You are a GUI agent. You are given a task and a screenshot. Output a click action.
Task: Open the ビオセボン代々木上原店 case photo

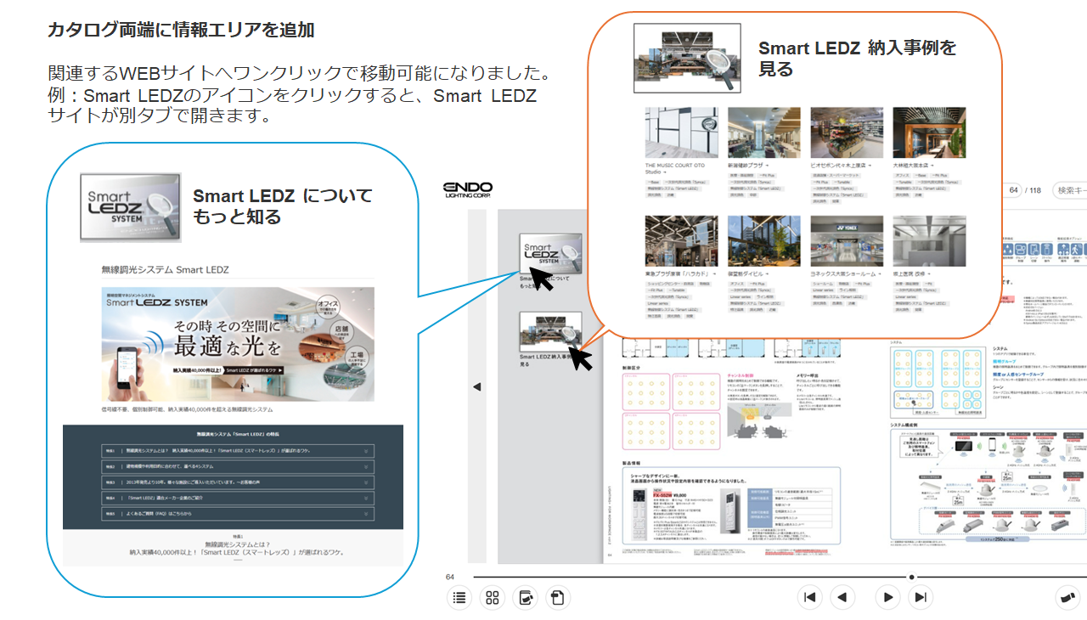[x=847, y=132]
